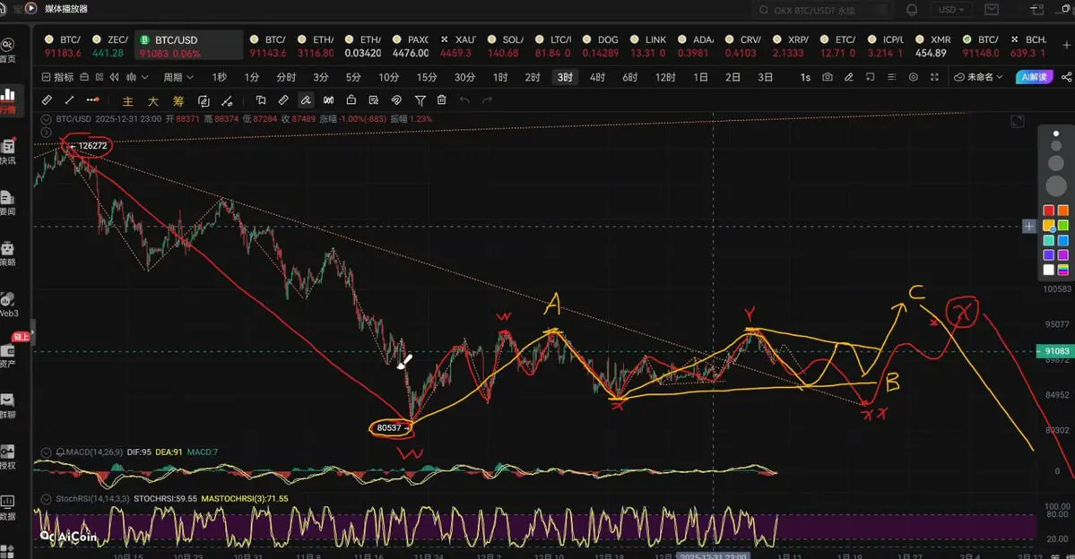
Task: Select the 15分 timeframe
Action: pyautogui.click(x=427, y=77)
